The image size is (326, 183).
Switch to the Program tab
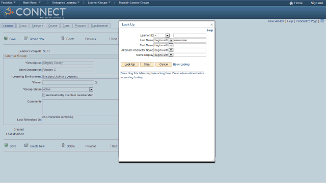pos(80,26)
